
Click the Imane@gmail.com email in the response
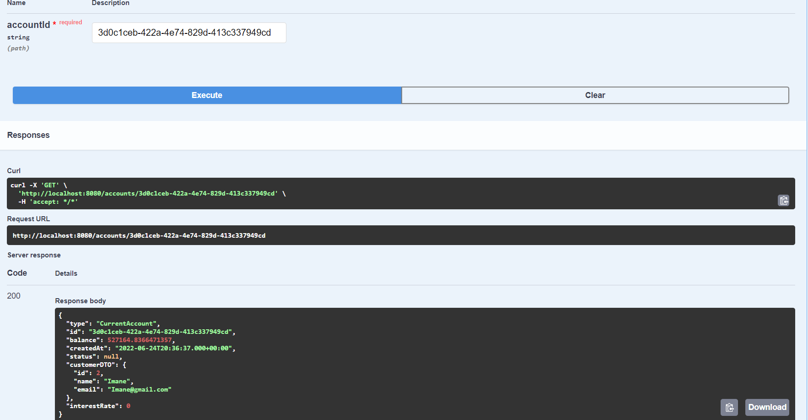point(140,389)
